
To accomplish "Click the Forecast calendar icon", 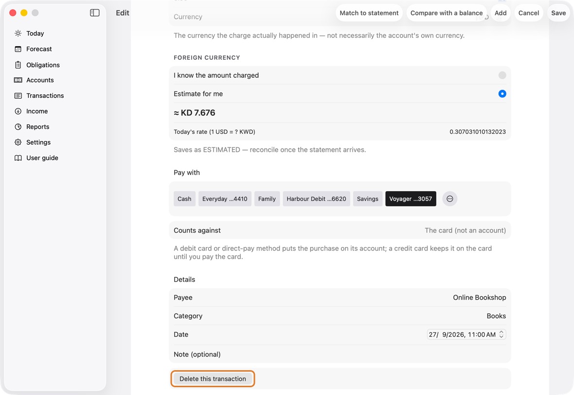I will coord(18,49).
